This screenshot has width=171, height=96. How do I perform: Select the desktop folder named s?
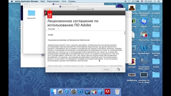pyautogui.click(x=156, y=76)
